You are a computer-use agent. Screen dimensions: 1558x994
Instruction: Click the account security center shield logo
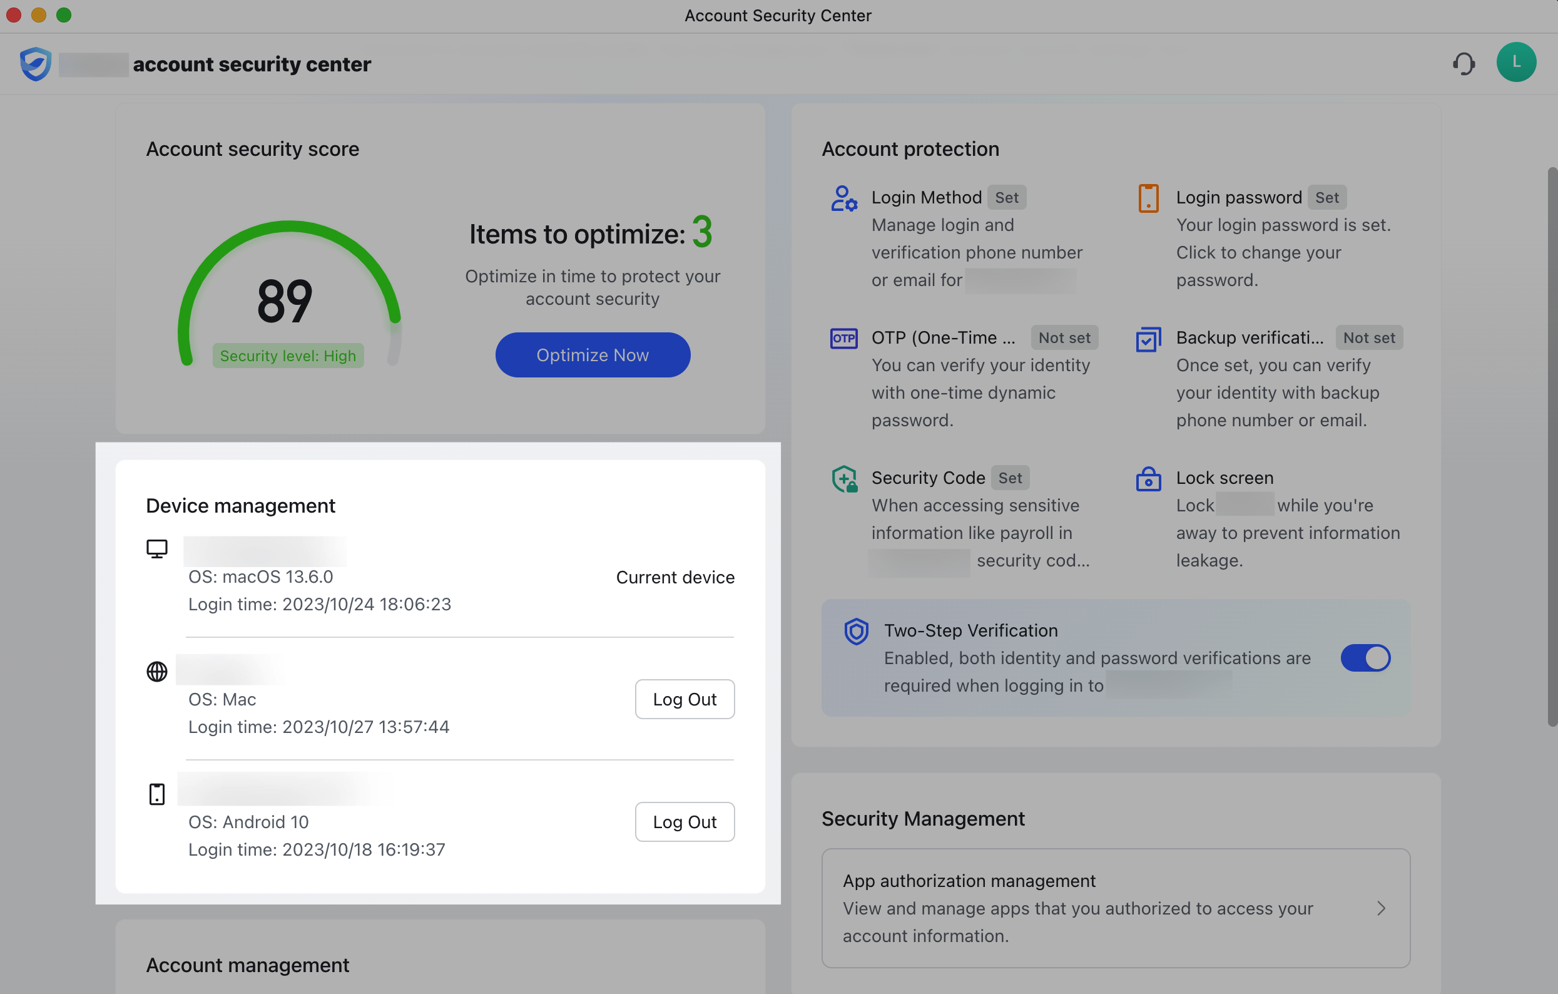(36, 63)
